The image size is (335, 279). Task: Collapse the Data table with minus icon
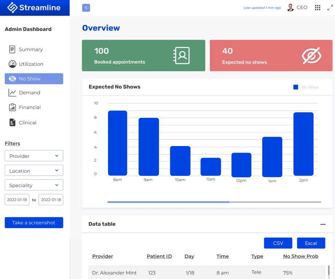point(323,224)
